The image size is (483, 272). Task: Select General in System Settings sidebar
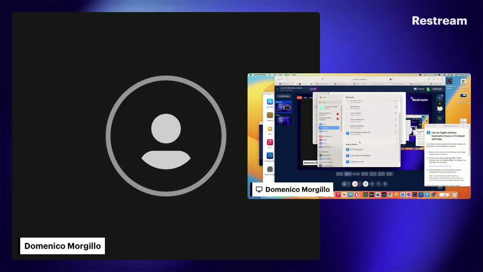(329, 152)
